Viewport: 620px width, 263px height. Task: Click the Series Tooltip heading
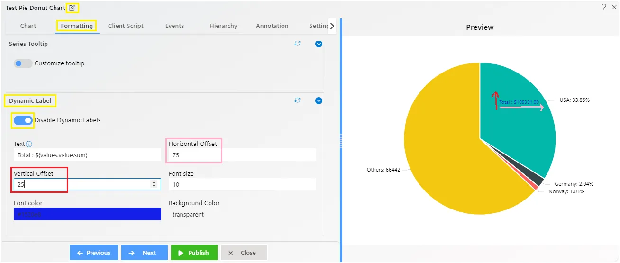pos(28,44)
